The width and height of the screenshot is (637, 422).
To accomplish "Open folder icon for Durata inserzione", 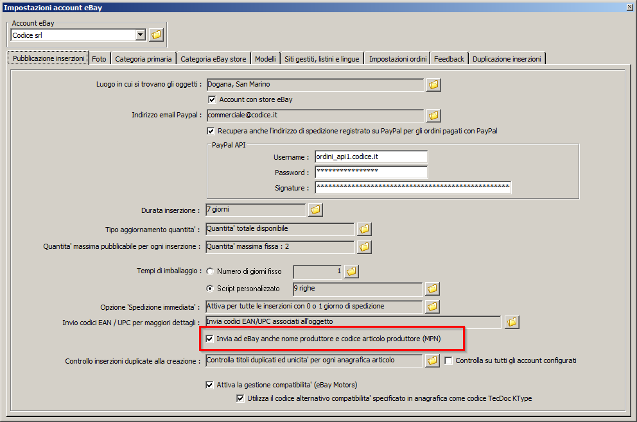I will 316,210.
